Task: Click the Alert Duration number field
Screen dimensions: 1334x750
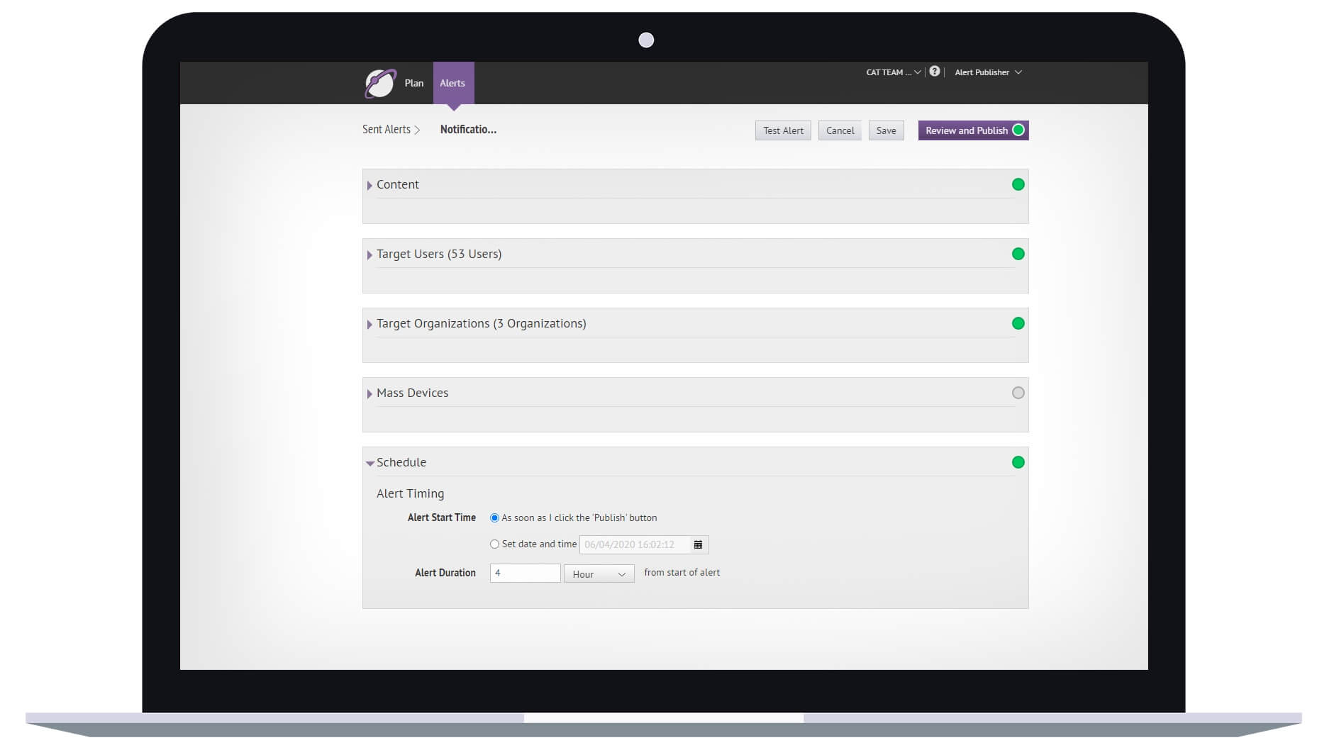Action: [x=525, y=573]
